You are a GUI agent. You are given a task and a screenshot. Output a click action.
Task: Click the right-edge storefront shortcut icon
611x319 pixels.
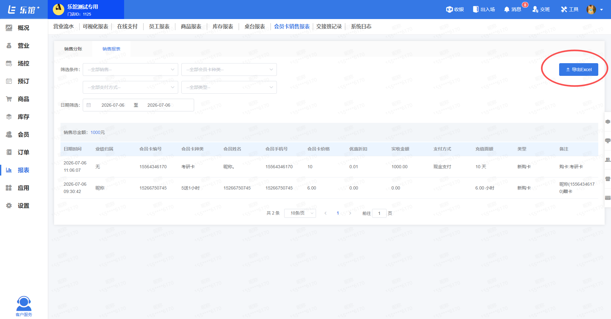(608, 179)
